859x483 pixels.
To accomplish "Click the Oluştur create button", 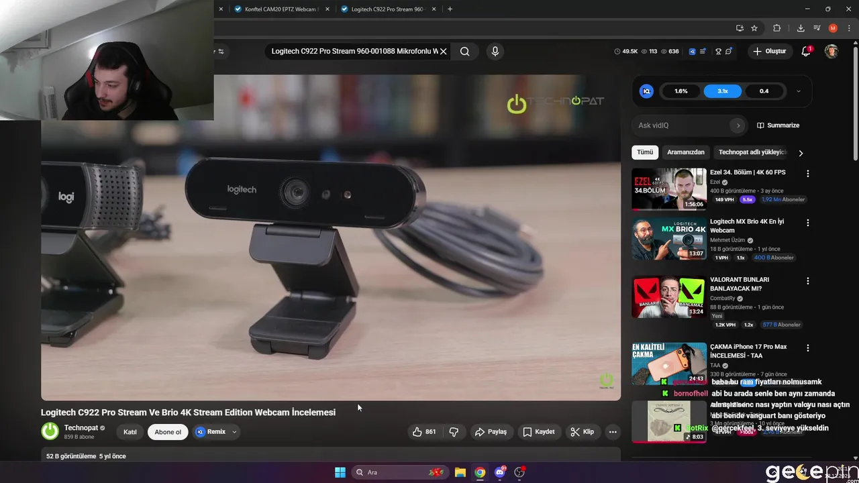I will coord(770,51).
